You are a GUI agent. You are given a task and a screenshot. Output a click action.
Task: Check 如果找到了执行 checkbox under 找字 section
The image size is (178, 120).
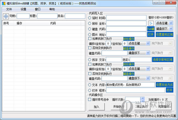[90, 64]
